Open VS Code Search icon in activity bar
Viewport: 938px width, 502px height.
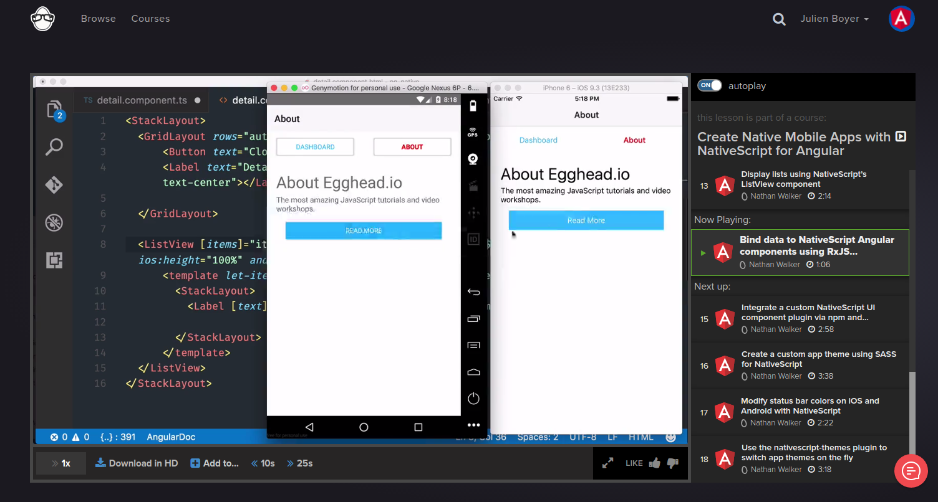pyautogui.click(x=54, y=148)
